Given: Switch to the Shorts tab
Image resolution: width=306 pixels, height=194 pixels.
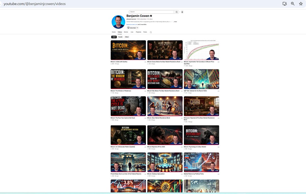Looking at the screenshot, I should coord(126,32).
